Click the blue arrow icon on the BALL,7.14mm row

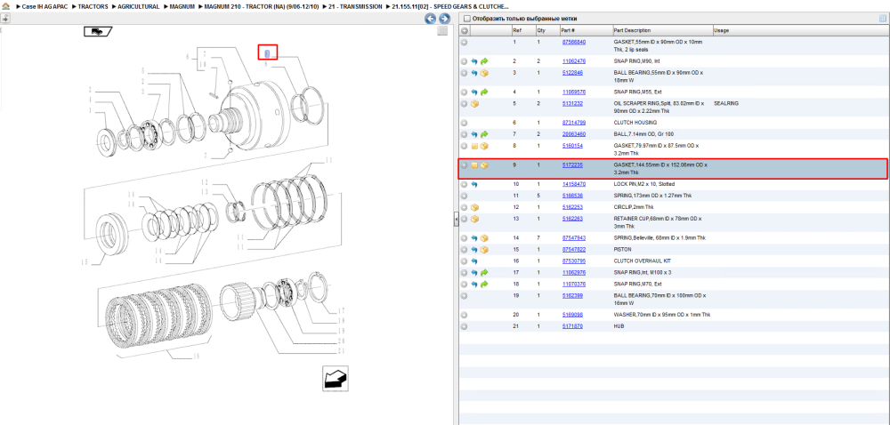click(474, 134)
